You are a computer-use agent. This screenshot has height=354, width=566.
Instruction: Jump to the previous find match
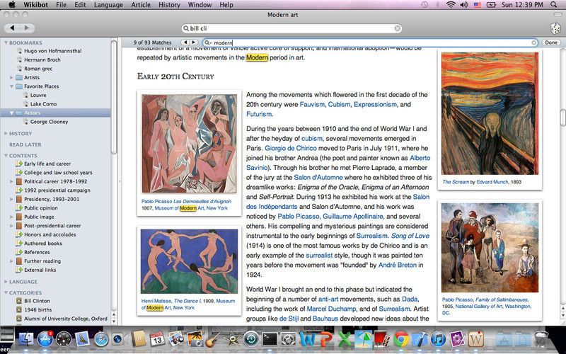[185, 42]
